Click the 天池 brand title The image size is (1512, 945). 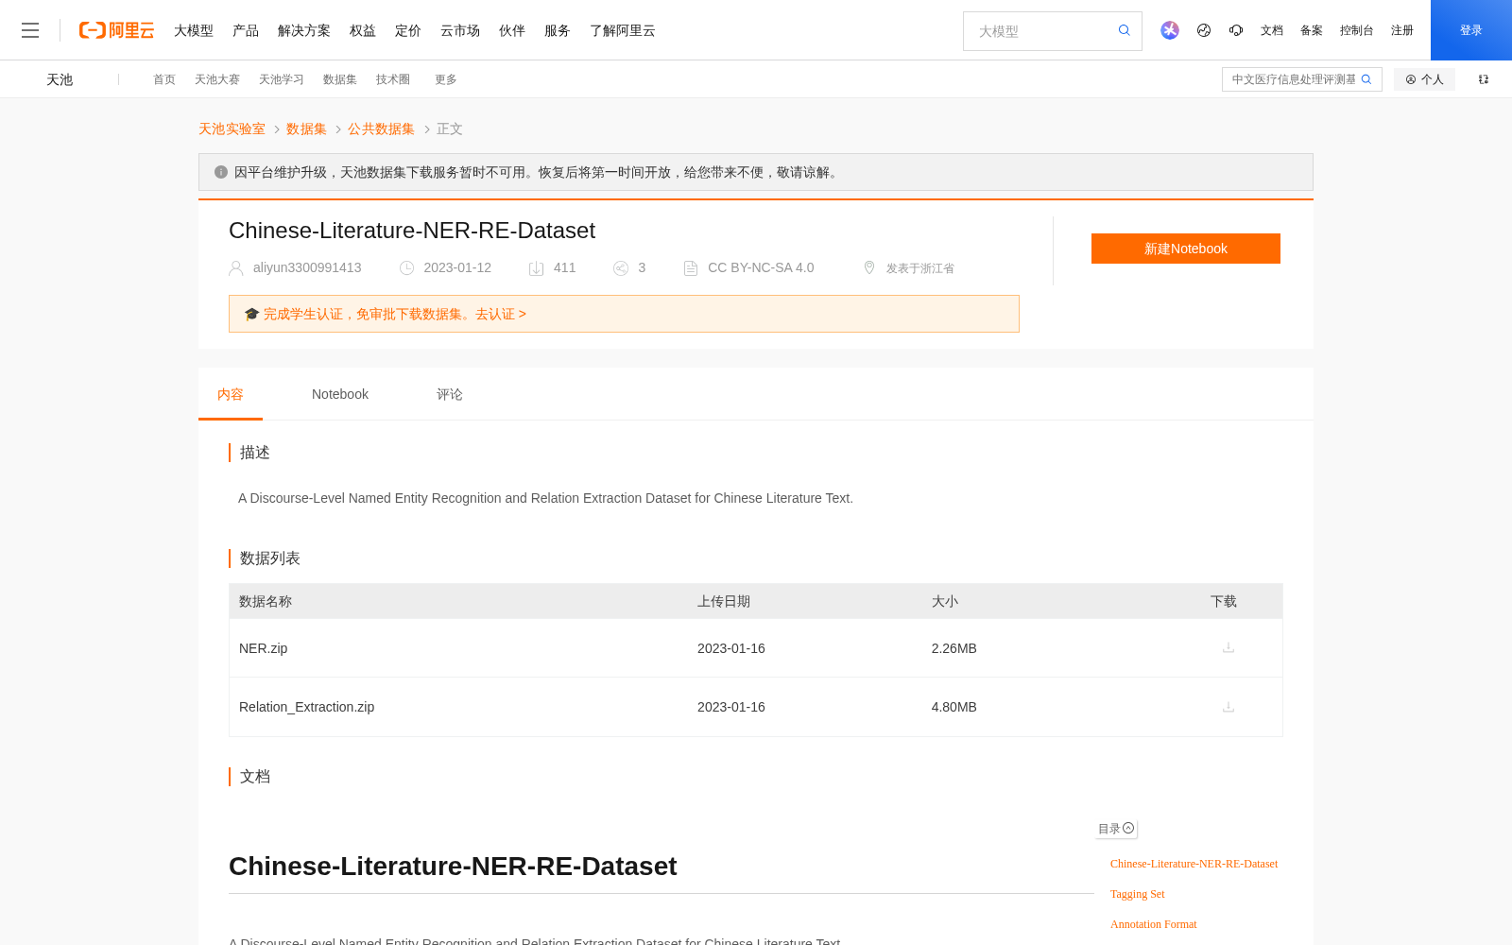(60, 79)
